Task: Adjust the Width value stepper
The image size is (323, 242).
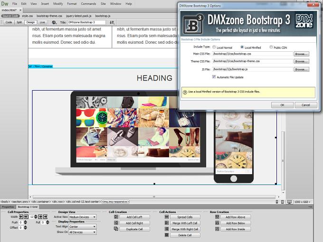Action: pyautogui.click(x=36, y=217)
